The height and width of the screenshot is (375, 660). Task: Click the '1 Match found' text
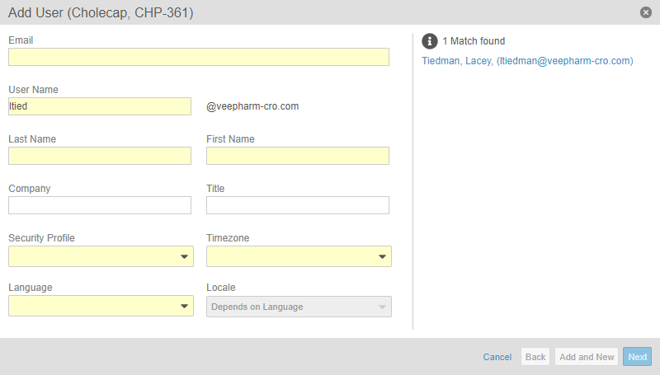point(474,41)
